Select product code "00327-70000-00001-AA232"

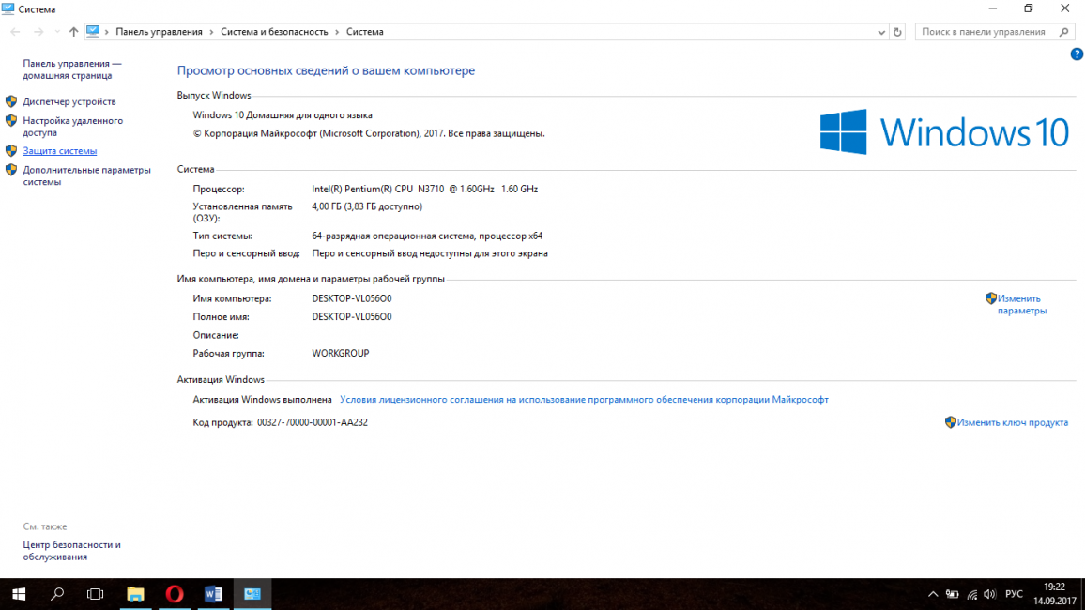(x=312, y=422)
